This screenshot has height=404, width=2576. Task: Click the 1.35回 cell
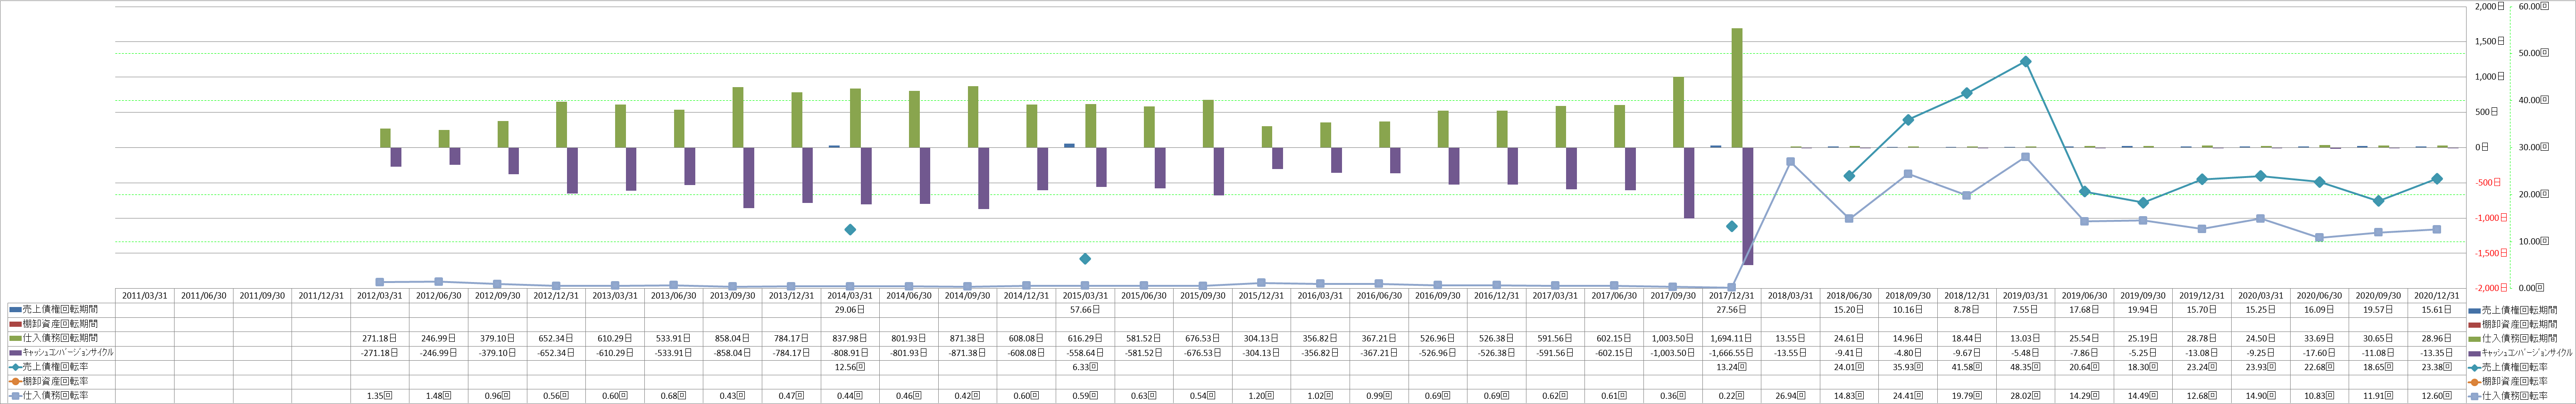click(380, 395)
